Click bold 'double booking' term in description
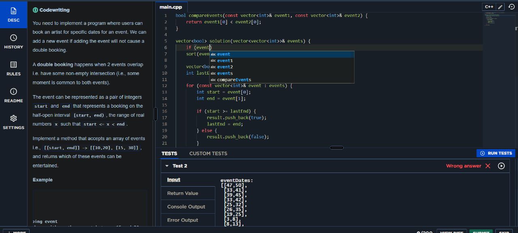The height and width of the screenshot is (233, 518). point(55,64)
